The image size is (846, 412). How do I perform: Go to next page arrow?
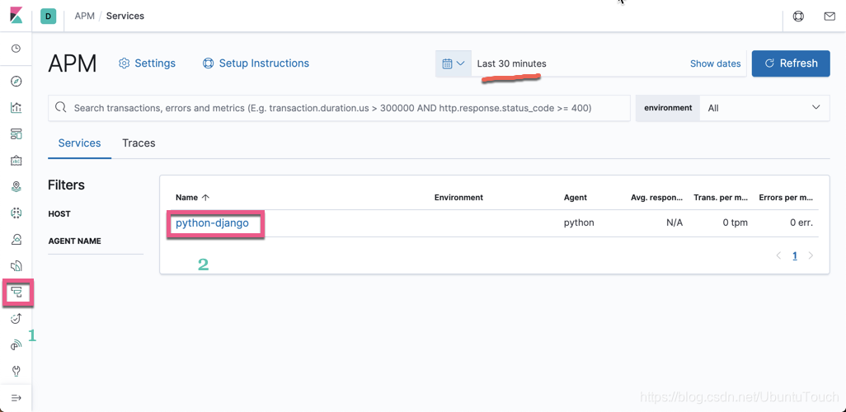[811, 255]
